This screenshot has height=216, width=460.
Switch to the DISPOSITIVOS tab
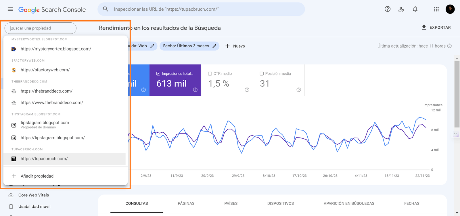coord(281,203)
